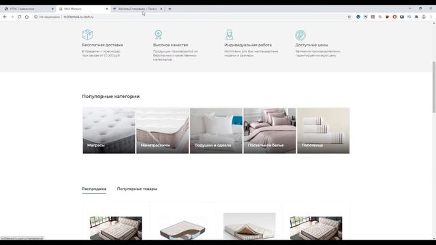Click the Индивидуальная работа person icon
This screenshot has width=436, height=245.
(230, 35)
